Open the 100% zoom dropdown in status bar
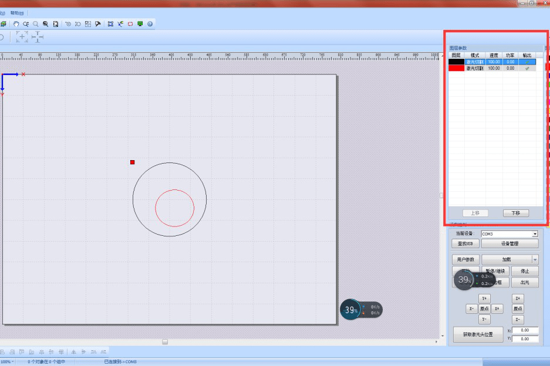Viewport: 550px width, 366px height. click(7, 362)
